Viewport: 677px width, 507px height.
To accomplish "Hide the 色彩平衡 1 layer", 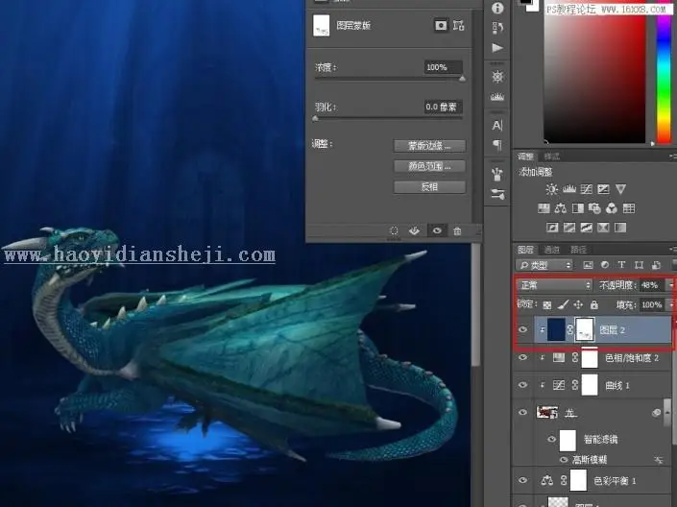I will coord(522,480).
